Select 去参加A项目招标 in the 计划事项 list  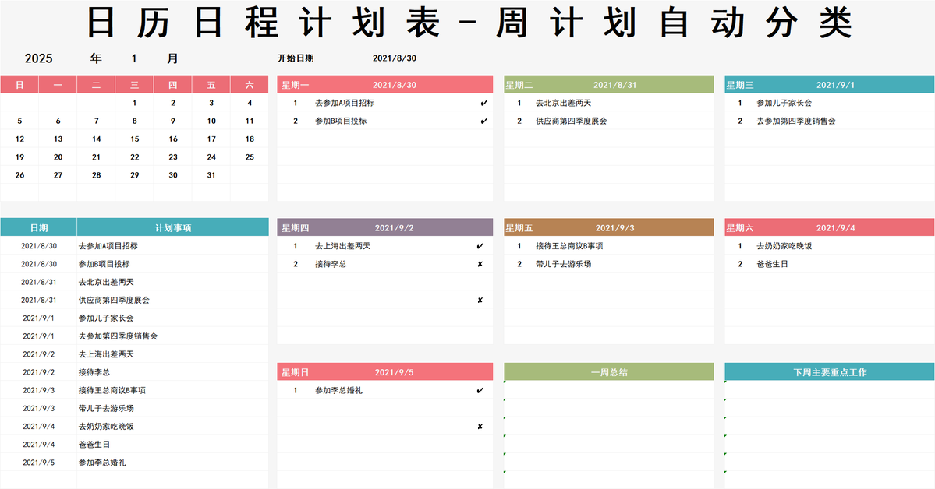click(108, 246)
